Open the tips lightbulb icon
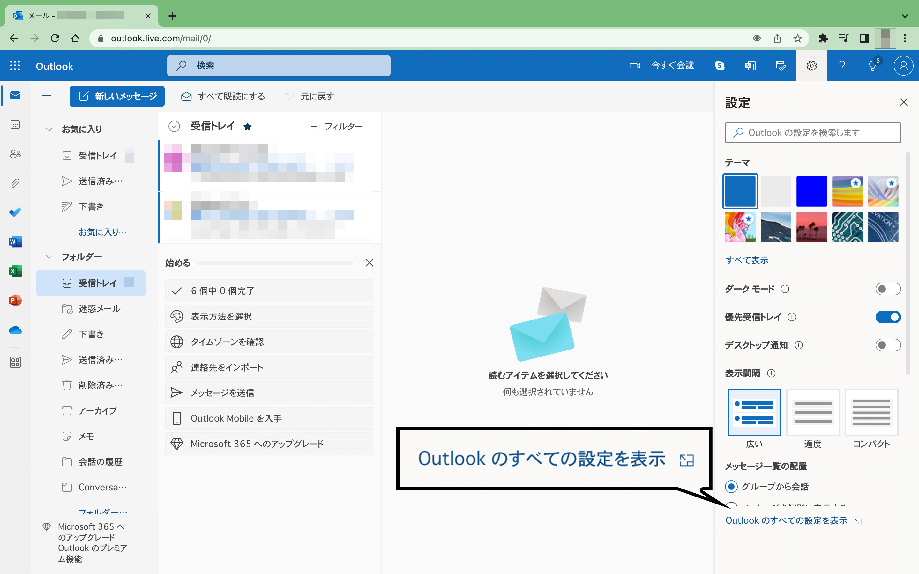The height and width of the screenshot is (574, 919). pyautogui.click(x=873, y=66)
